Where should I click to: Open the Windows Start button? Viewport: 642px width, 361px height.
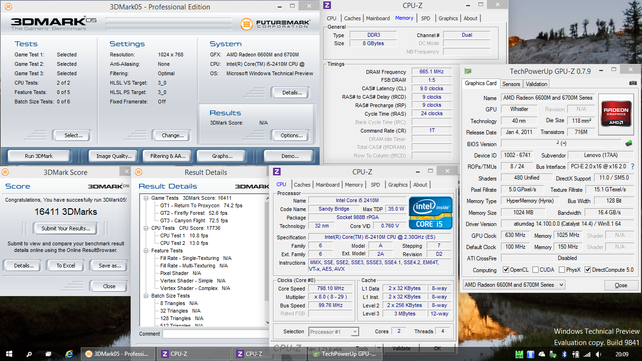[8, 354]
